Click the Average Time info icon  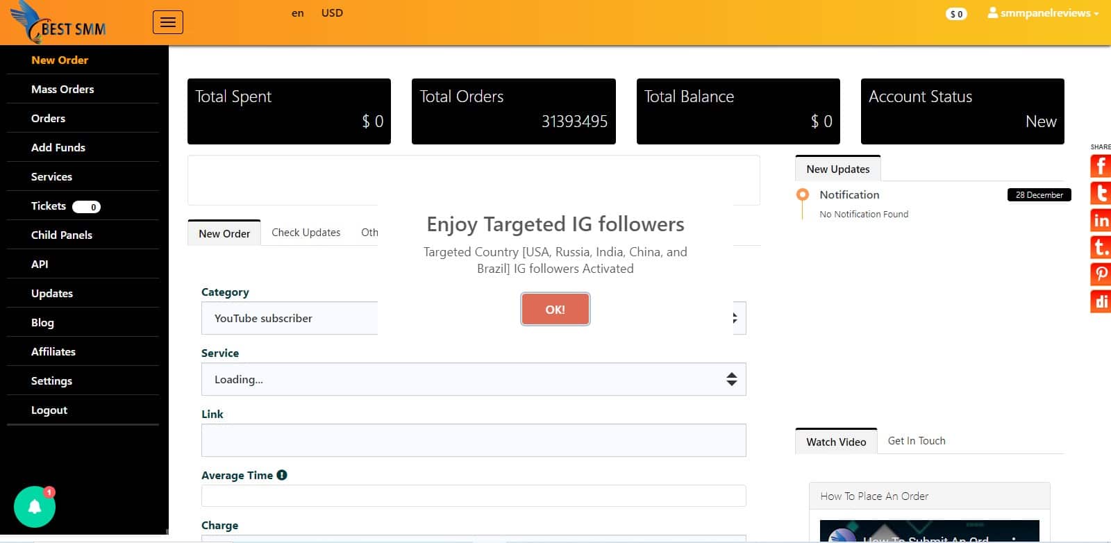point(282,475)
